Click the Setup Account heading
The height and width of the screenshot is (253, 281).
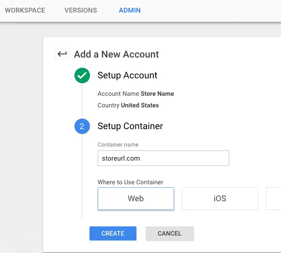[x=127, y=75]
